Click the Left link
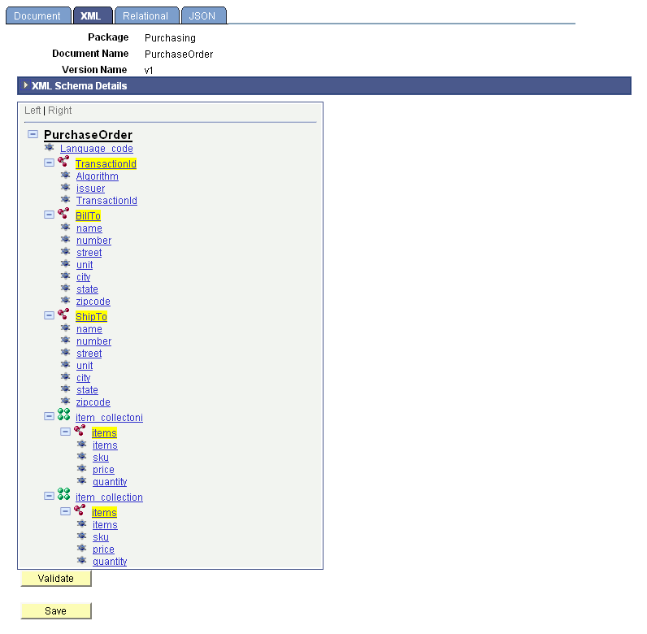 coord(33,111)
